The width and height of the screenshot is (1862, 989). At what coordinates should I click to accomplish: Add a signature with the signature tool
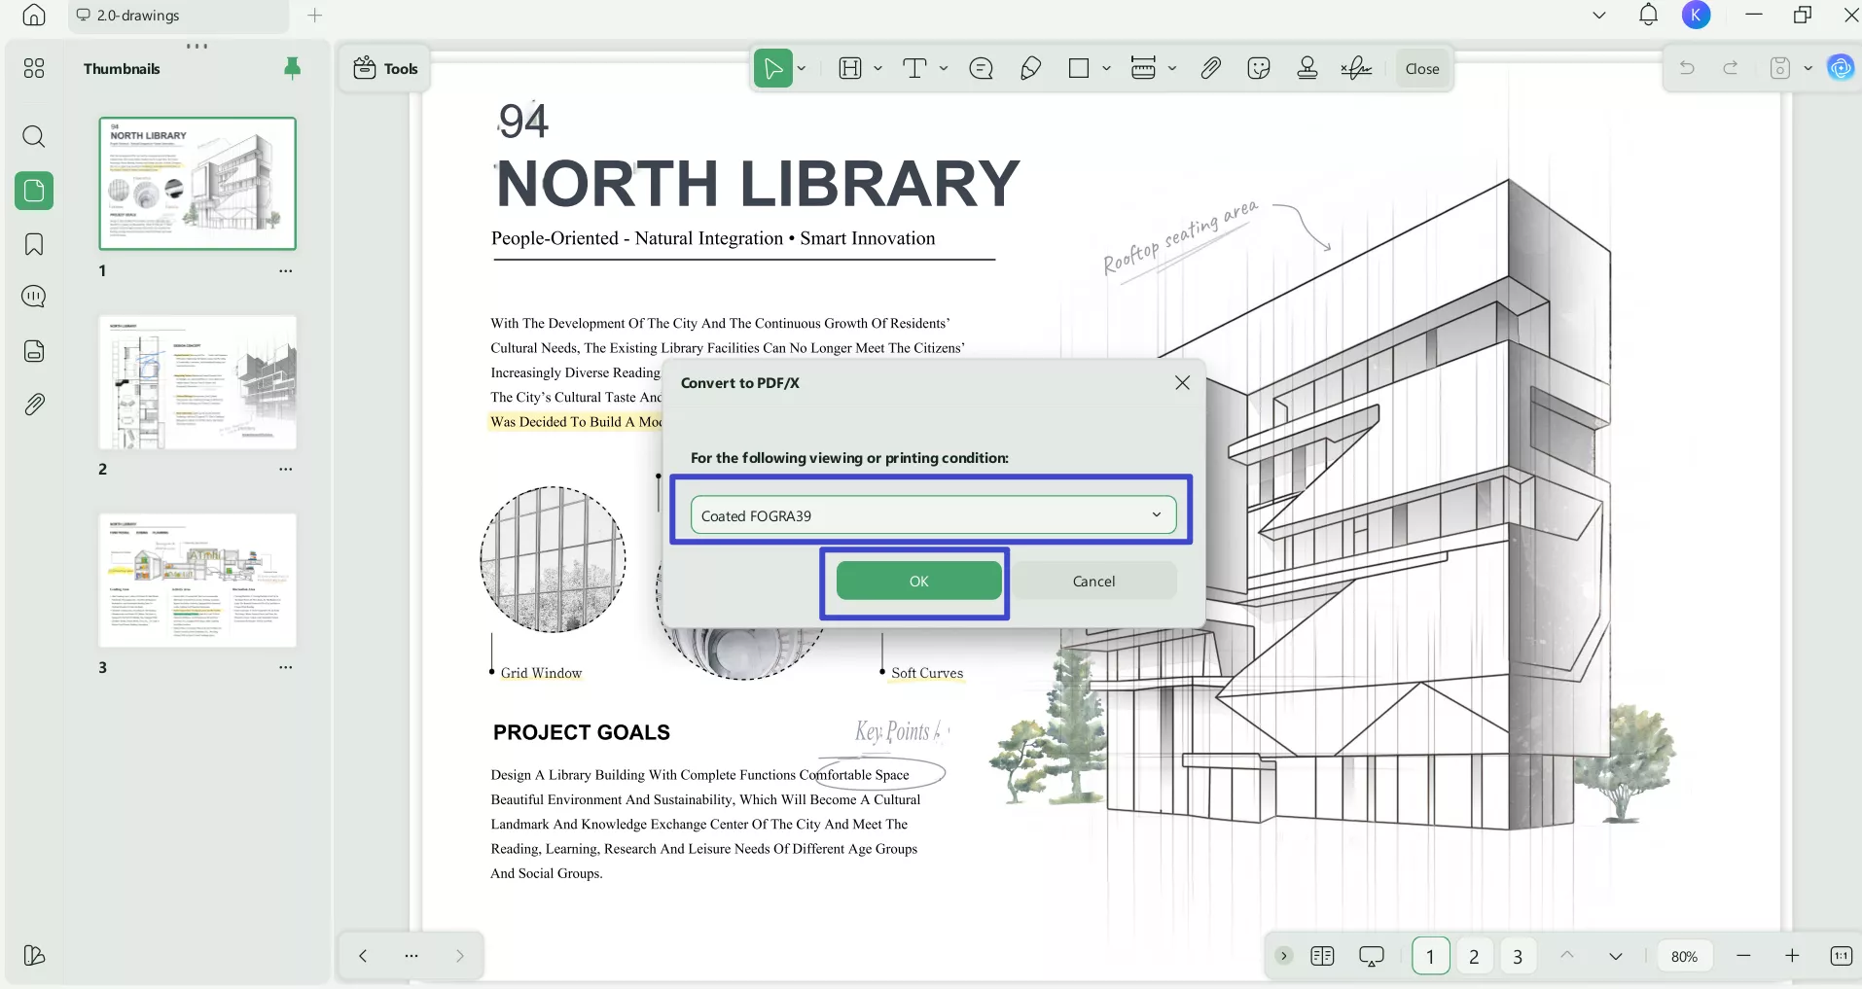pos(1355,68)
